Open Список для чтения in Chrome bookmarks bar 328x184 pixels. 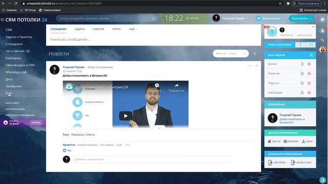(x=313, y=10)
